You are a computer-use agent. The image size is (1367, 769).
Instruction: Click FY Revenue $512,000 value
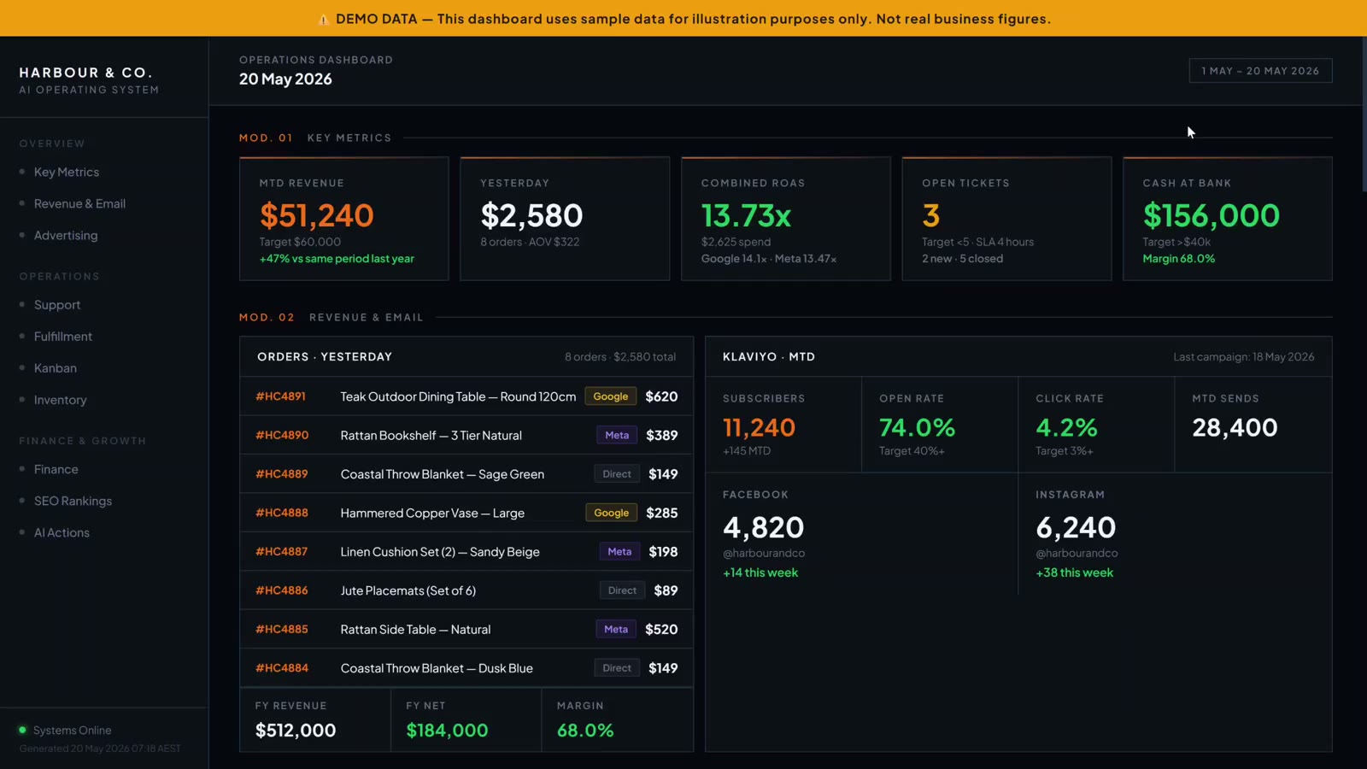[296, 731]
